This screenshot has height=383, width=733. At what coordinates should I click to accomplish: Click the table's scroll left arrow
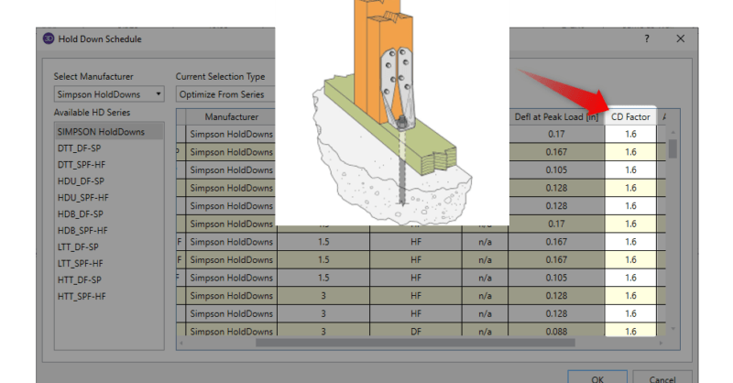[x=181, y=343]
